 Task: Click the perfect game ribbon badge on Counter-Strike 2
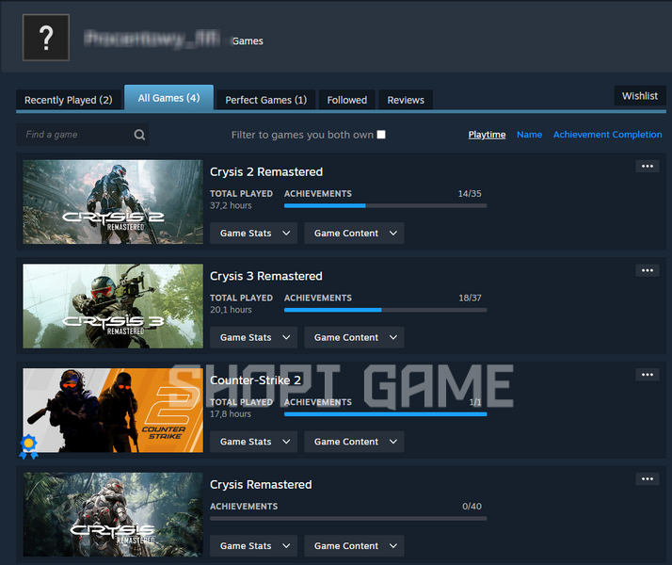(29, 446)
